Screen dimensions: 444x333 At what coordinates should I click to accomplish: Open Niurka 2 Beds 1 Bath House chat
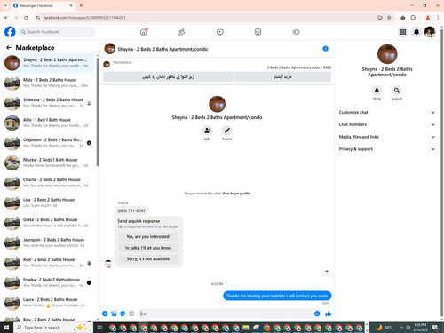[48, 163]
